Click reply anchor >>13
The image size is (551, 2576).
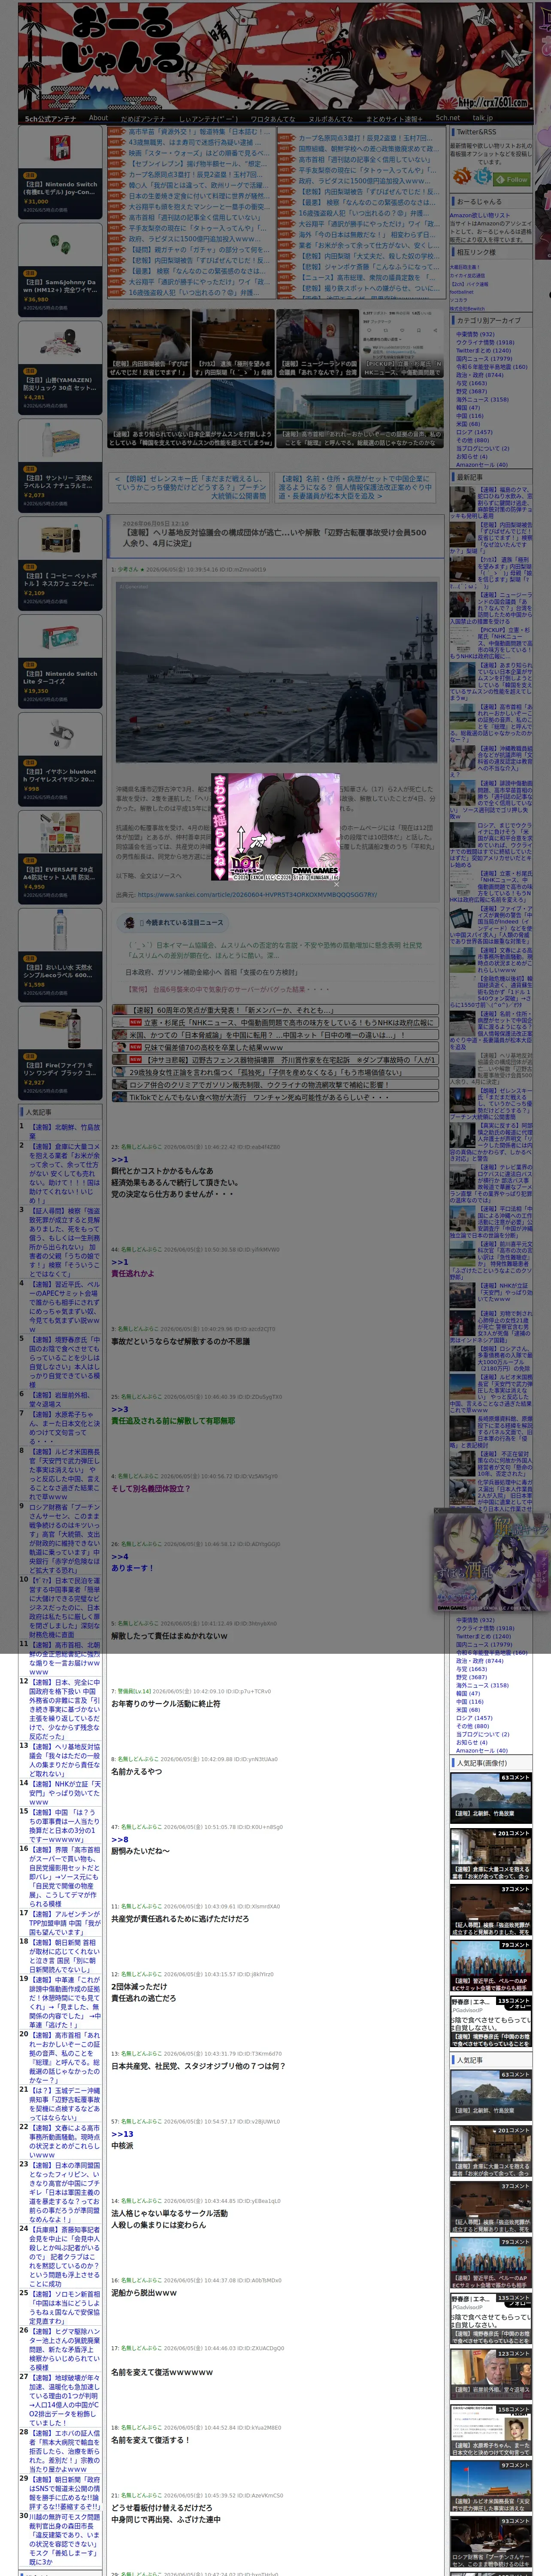tap(122, 2133)
